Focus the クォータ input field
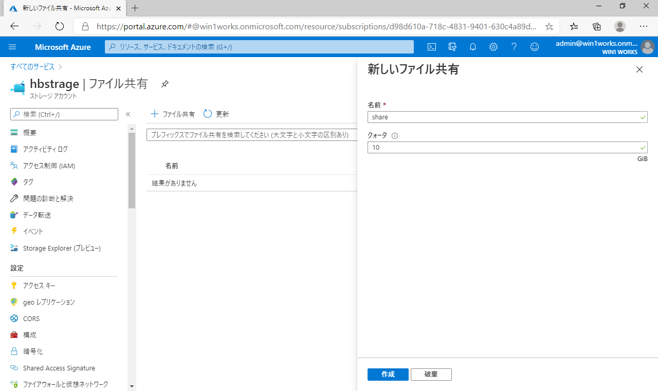The height and width of the screenshot is (391, 658). [x=507, y=148]
